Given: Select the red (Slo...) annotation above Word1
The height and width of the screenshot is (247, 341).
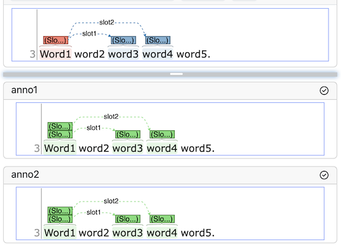Looking at the screenshot, I should 55,41.
